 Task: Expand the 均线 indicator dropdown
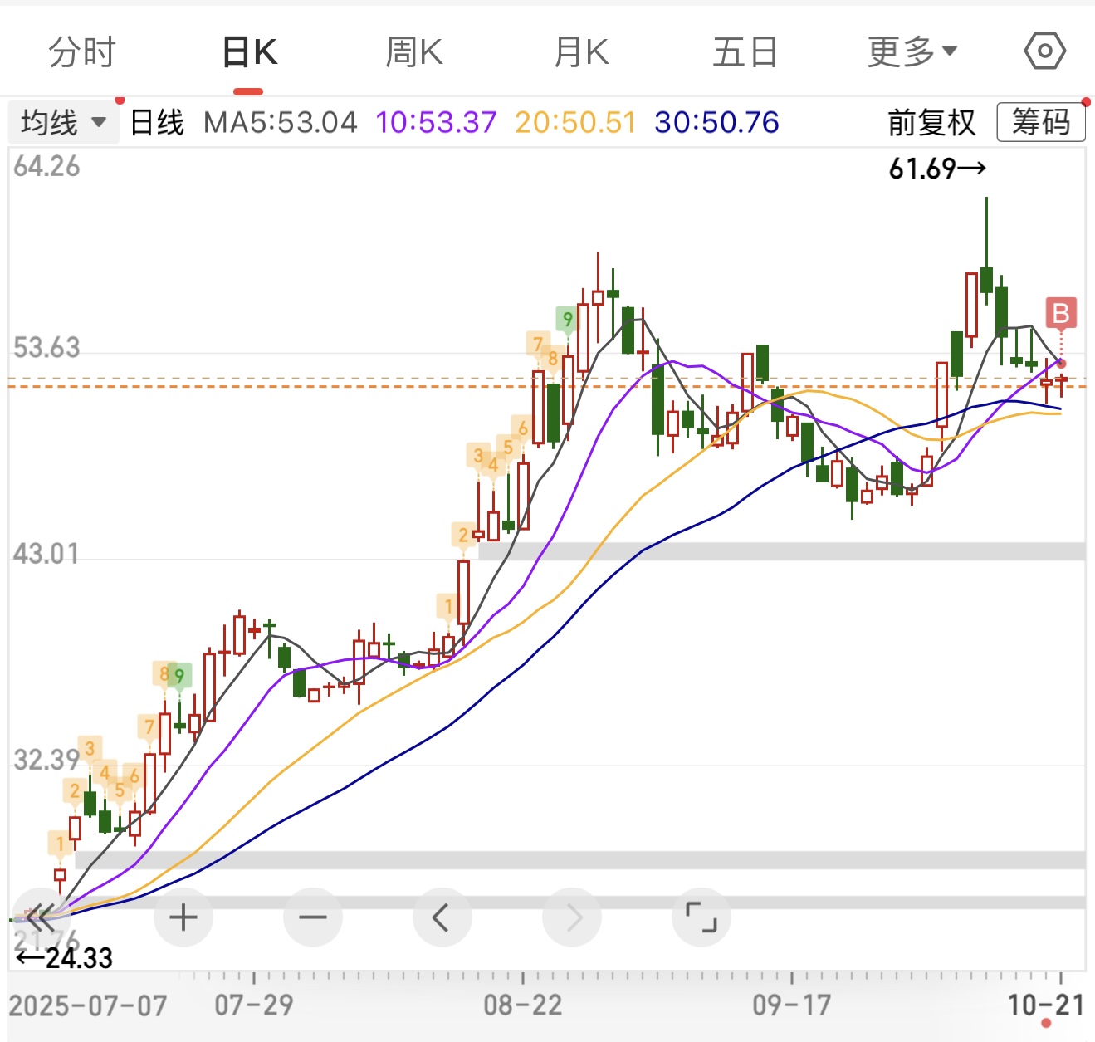click(x=64, y=123)
